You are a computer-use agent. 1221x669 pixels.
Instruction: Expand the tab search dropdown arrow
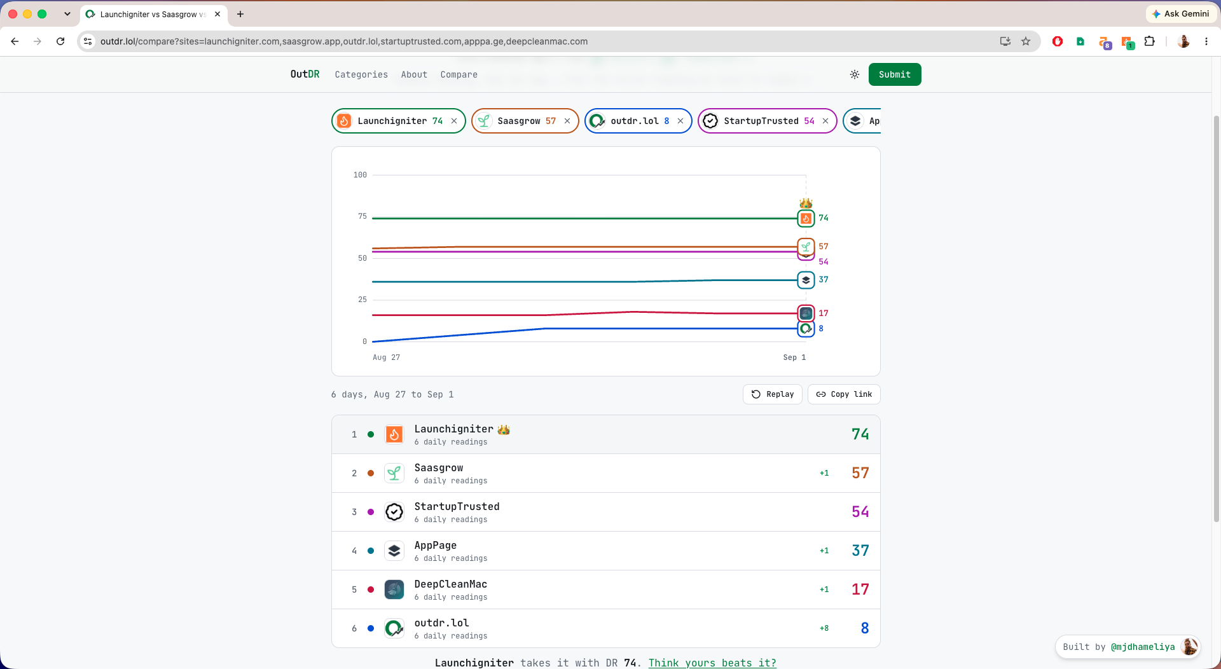[67, 14]
